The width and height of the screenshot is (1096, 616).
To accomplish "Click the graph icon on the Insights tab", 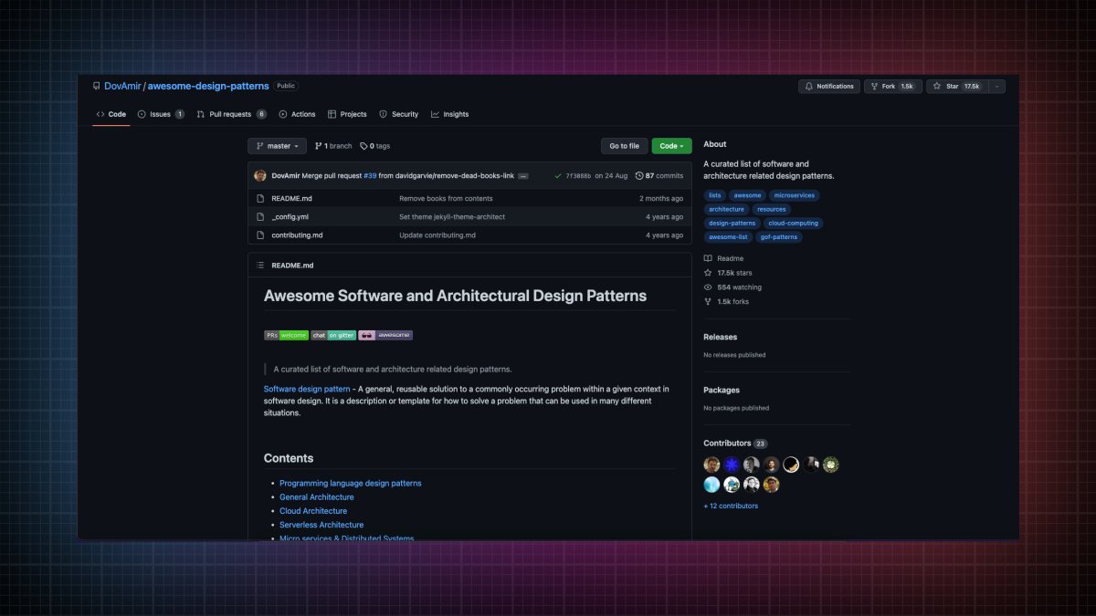I will coord(436,114).
